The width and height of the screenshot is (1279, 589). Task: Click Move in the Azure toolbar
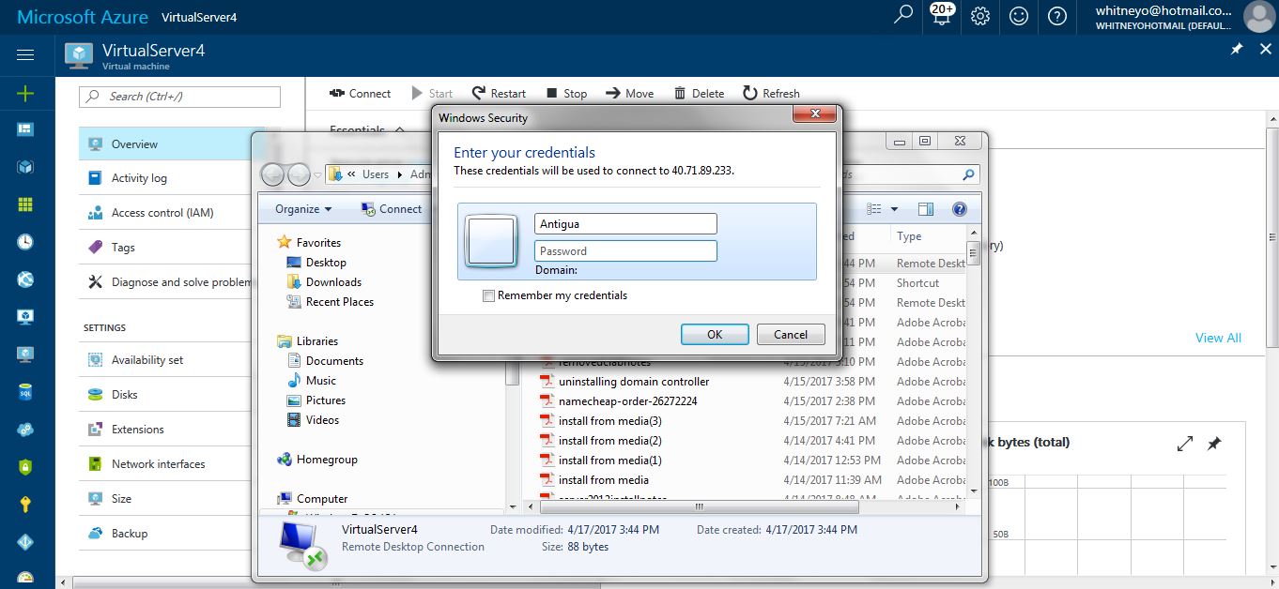[x=629, y=94]
